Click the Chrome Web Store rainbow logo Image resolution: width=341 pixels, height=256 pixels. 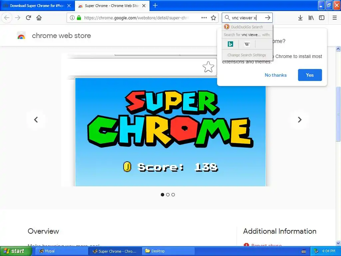[21, 35]
